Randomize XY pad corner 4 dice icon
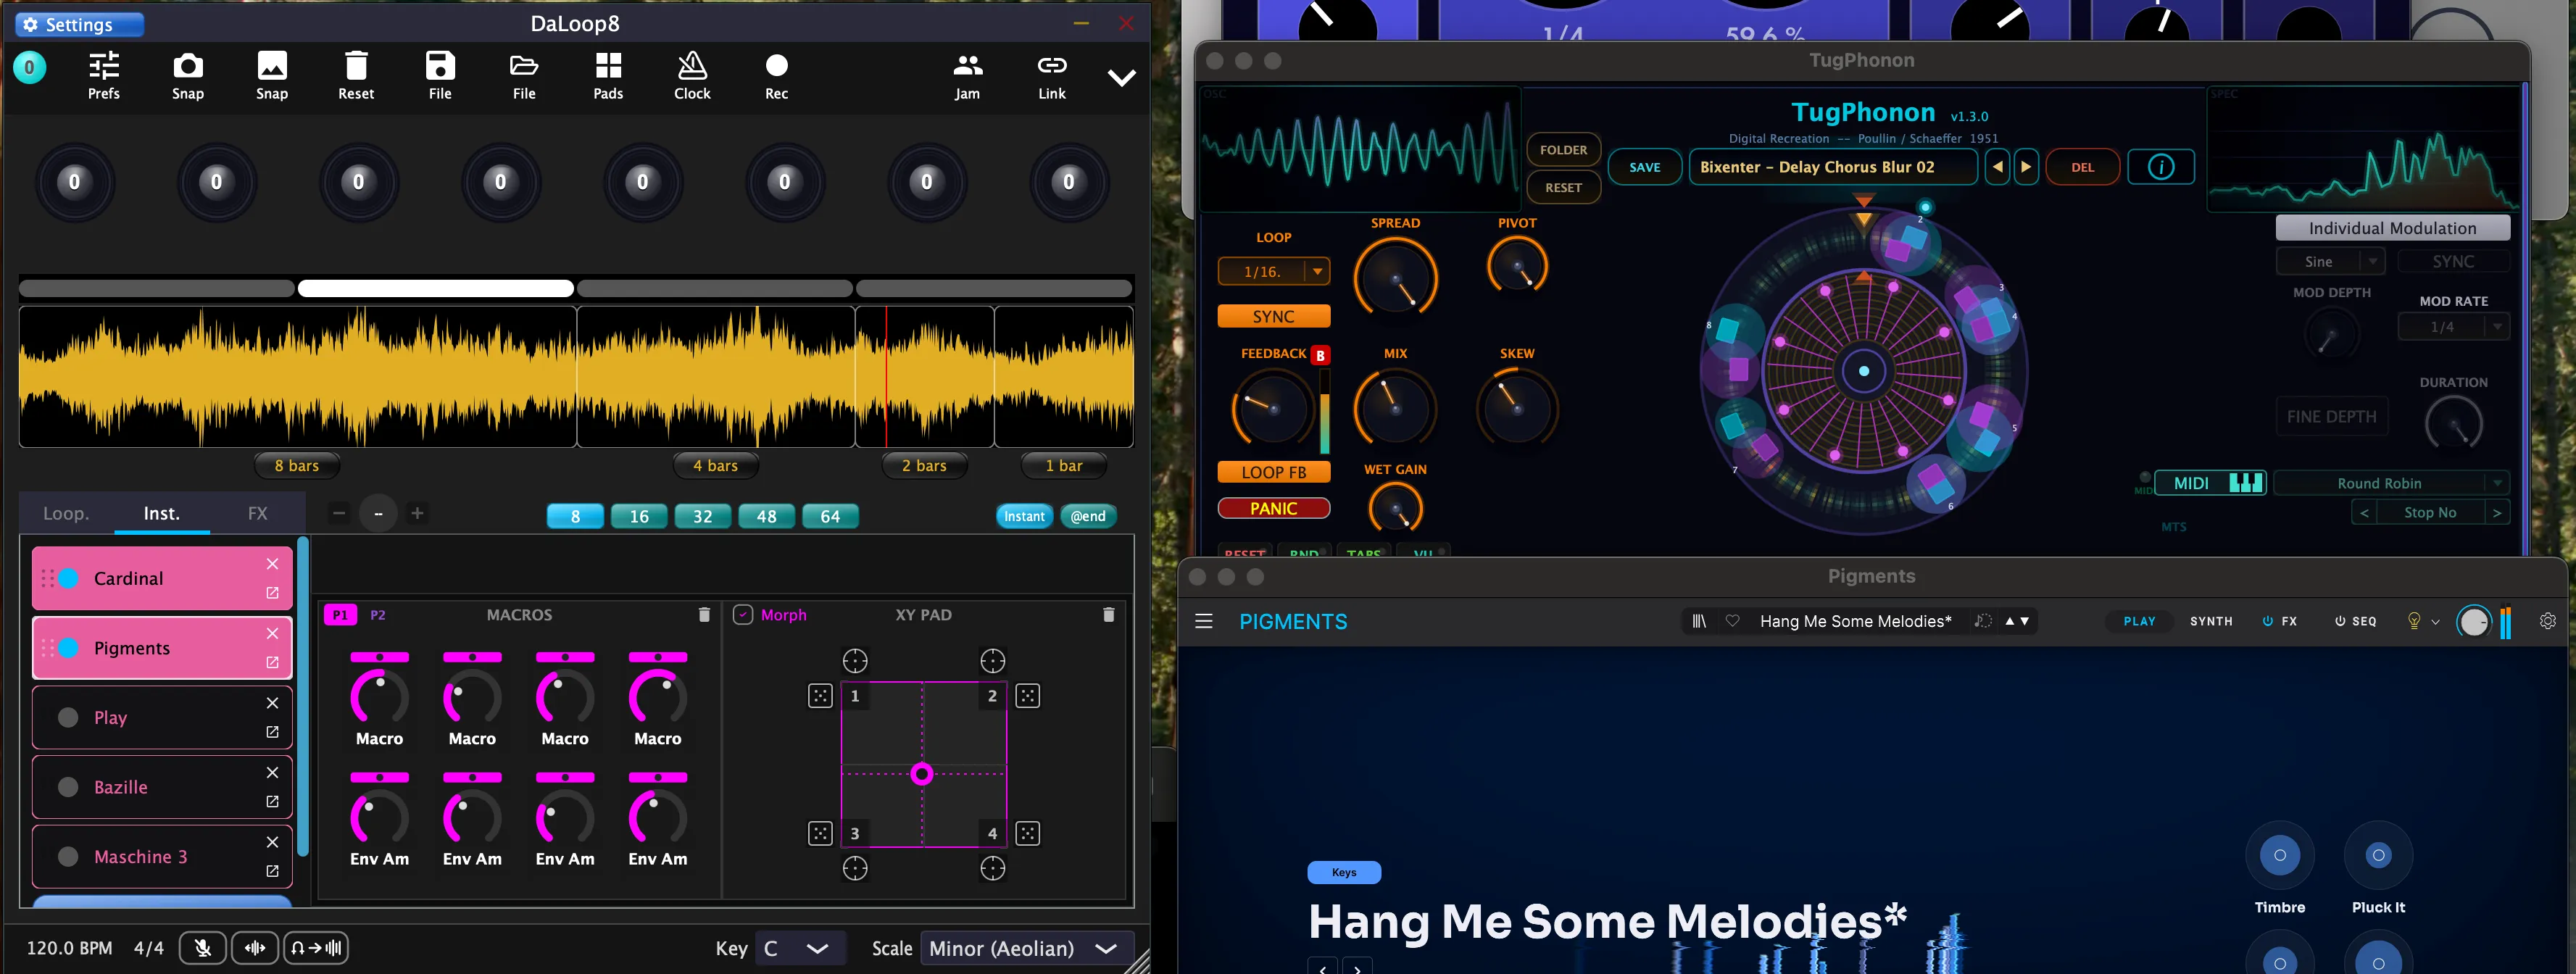The height and width of the screenshot is (974, 2576). [1027, 833]
